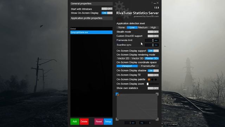Image resolution: width=225 pixels, height=127 pixels.
Task: Set application detection level to Medium
Action: (x=143, y=28)
